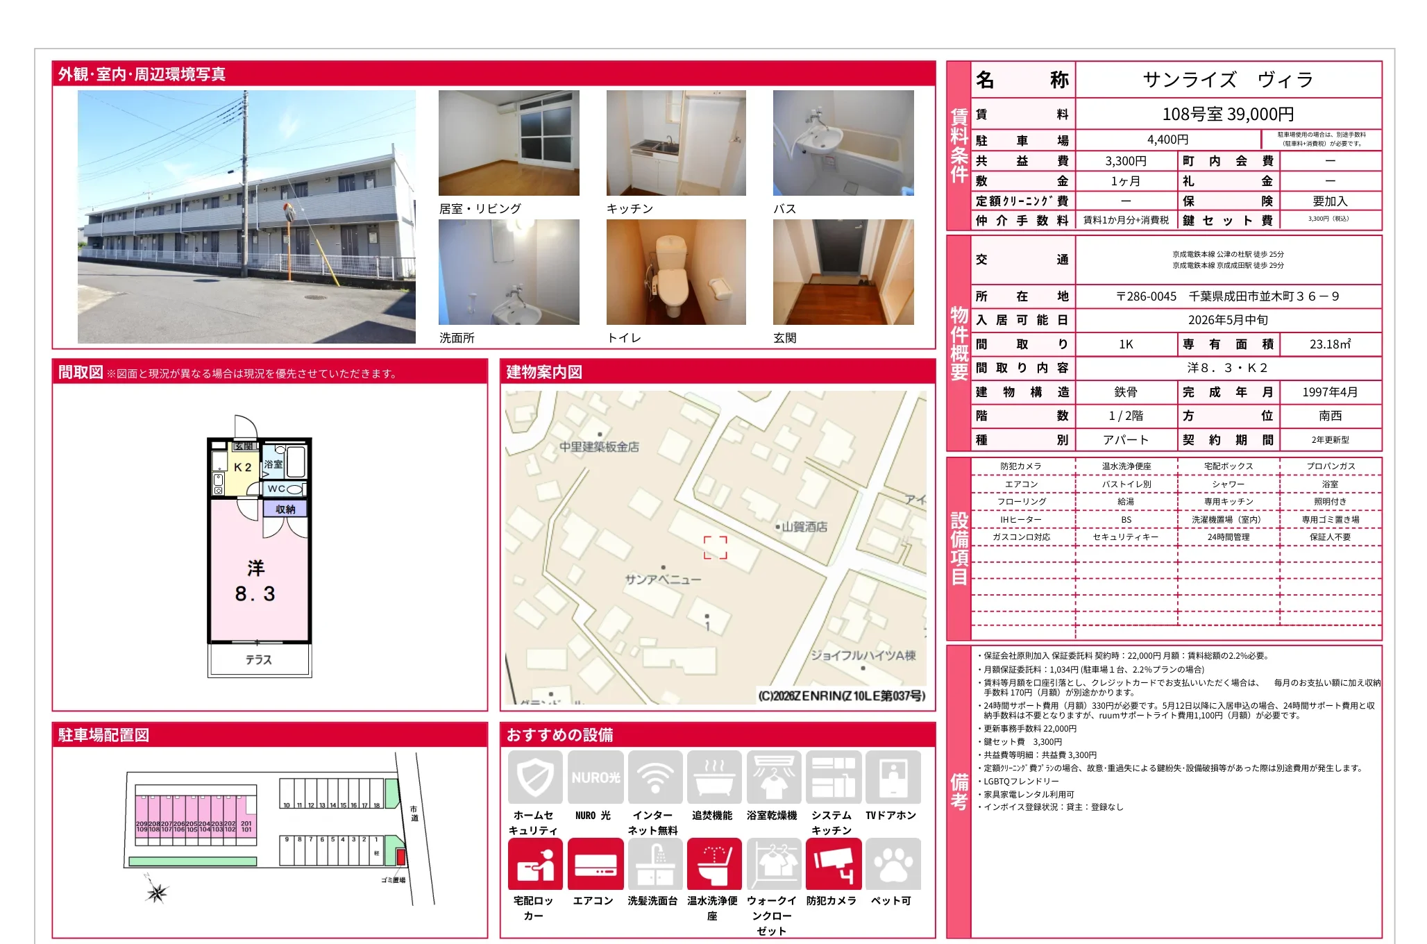Viewport: 1427px width, 944px height.
Task: Click the bath reheating function icon
Action: [714, 777]
